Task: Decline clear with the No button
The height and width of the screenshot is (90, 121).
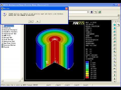Action: pyautogui.click(x=38, y=21)
